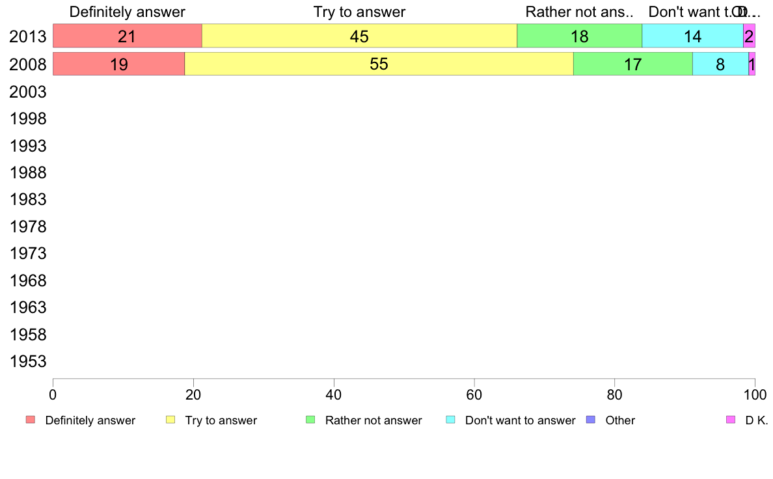Select the 2013 green segment showing 18

579,36
